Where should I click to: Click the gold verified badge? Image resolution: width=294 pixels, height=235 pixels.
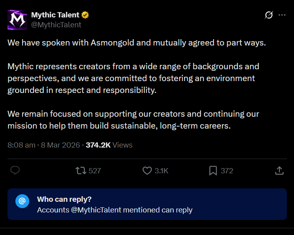(85, 15)
